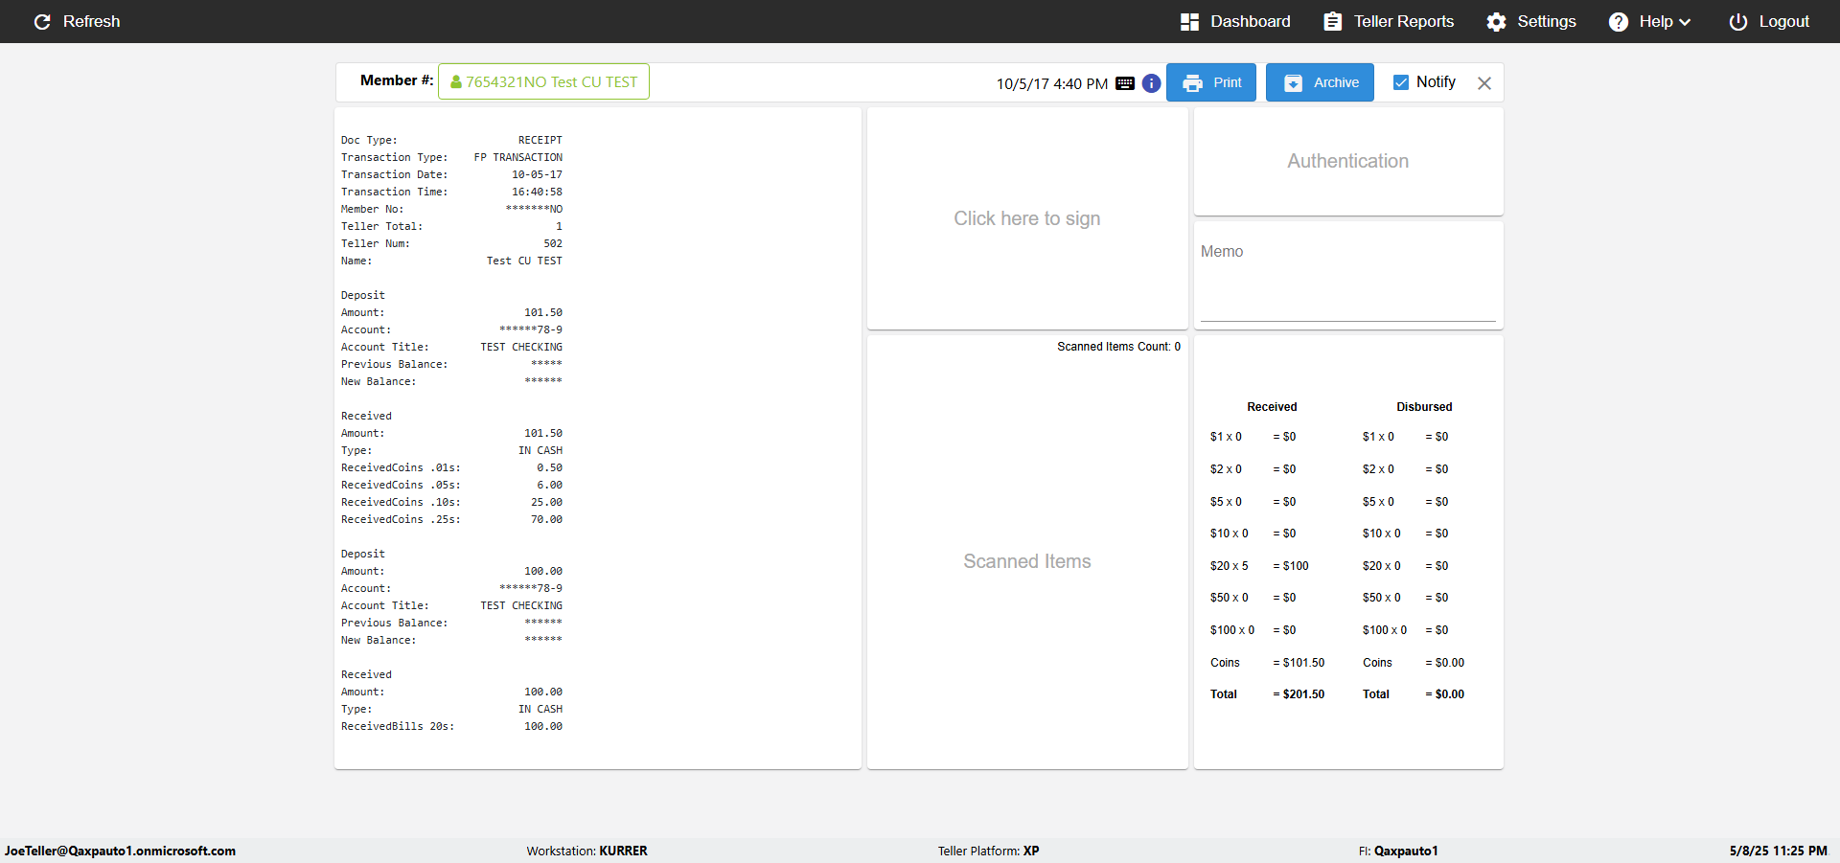Click the Authentication panel

(1348, 161)
